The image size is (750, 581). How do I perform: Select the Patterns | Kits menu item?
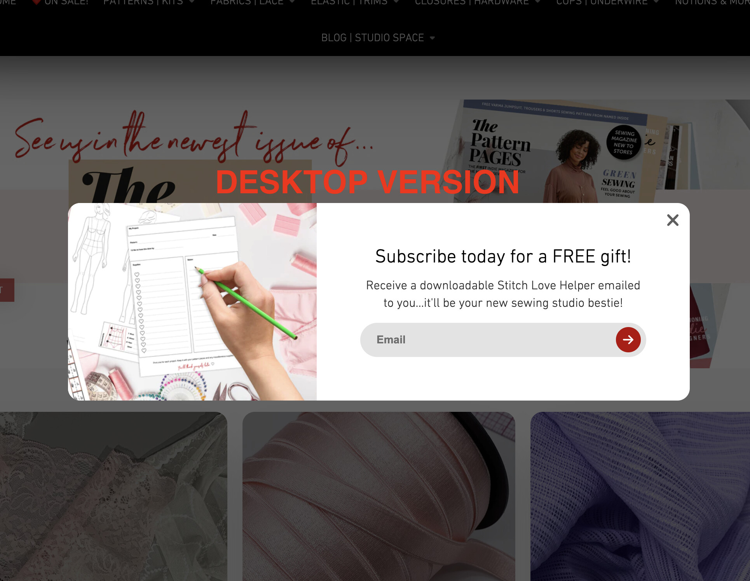tap(143, 2)
